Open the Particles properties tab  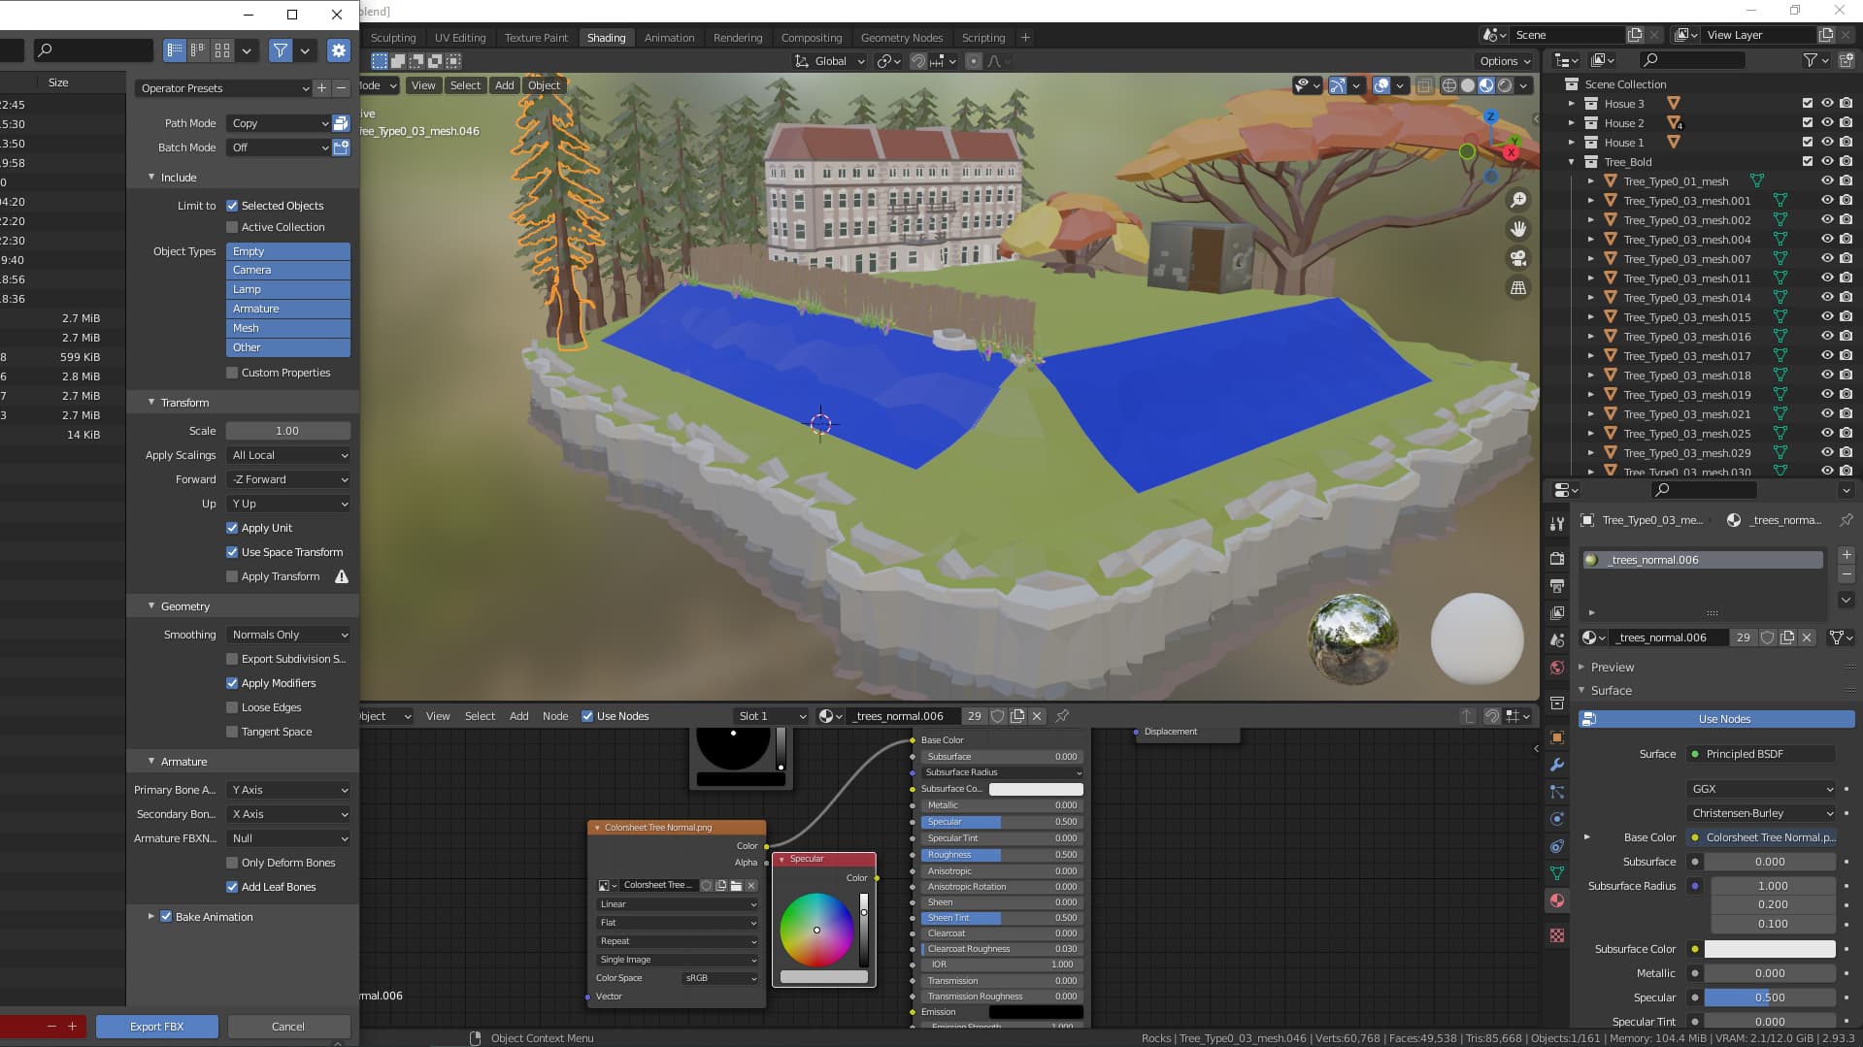[1557, 792]
